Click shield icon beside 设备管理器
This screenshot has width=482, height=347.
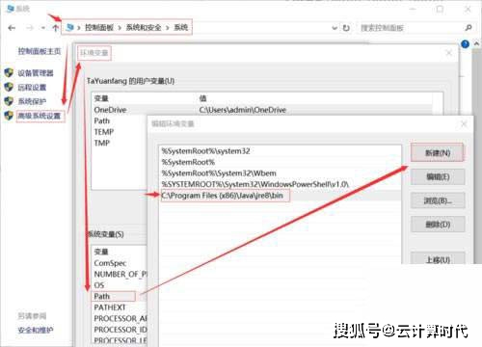click(x=9, y=73)
